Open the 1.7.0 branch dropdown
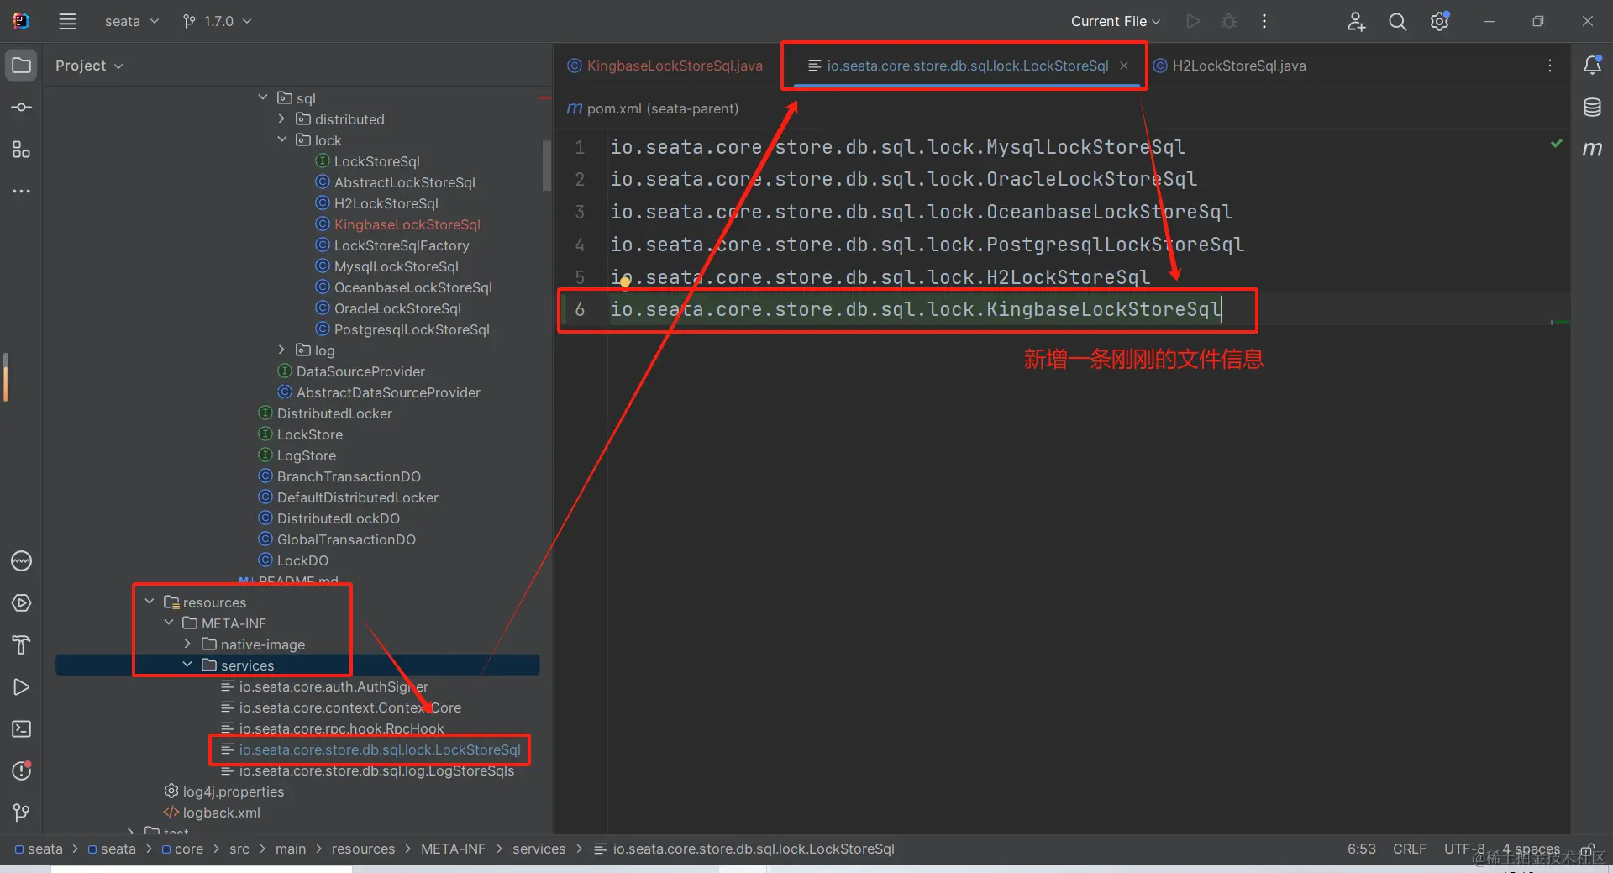 click(217, 22)
